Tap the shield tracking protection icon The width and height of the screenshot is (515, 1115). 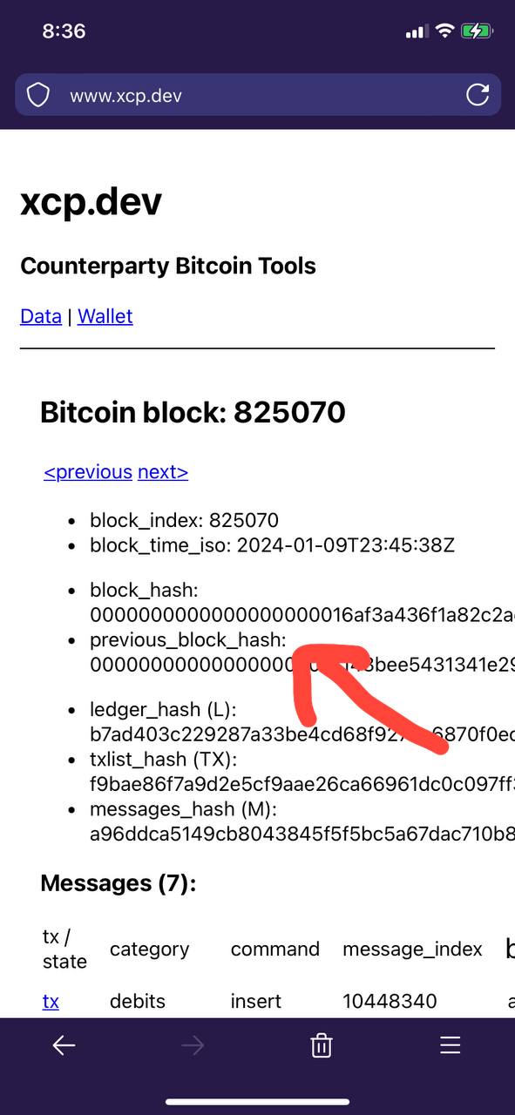tap(37, 95)
